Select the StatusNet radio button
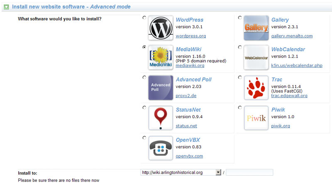 point(144,108)
